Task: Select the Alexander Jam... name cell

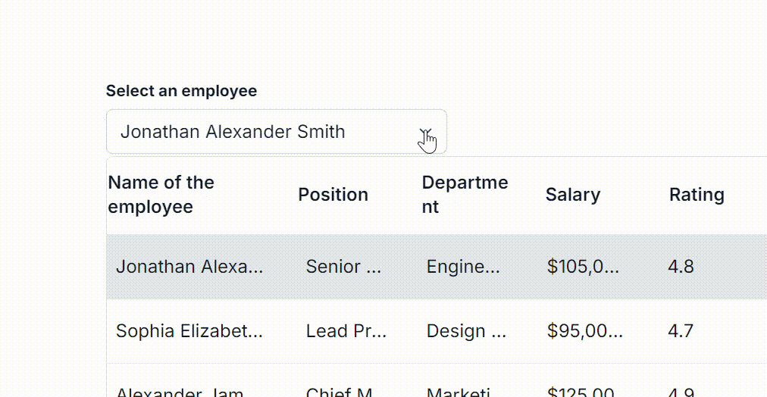Action: pos(180,392)
